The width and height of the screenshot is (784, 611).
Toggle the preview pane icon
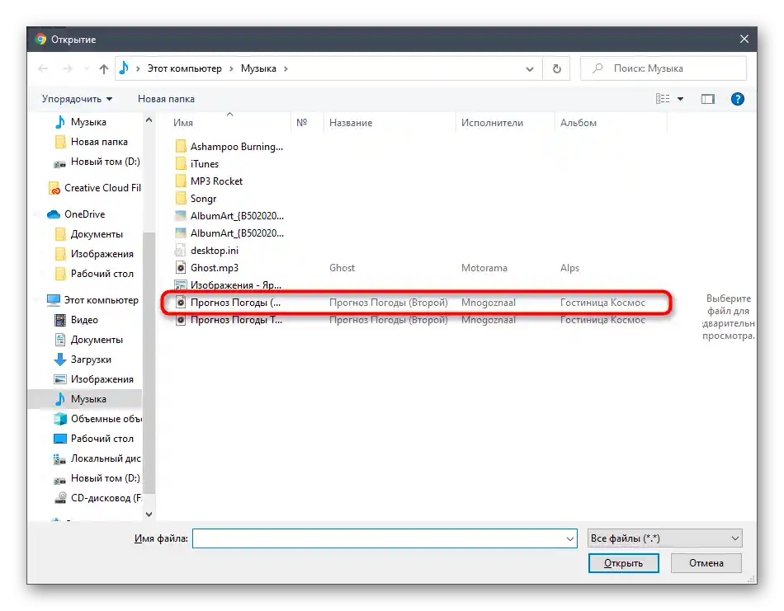[707, 99]
